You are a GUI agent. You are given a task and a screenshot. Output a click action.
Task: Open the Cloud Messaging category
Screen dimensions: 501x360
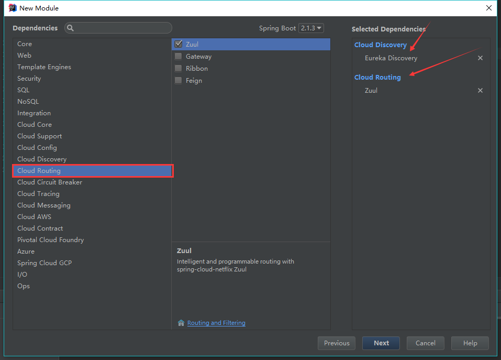(x=92, y=205)
